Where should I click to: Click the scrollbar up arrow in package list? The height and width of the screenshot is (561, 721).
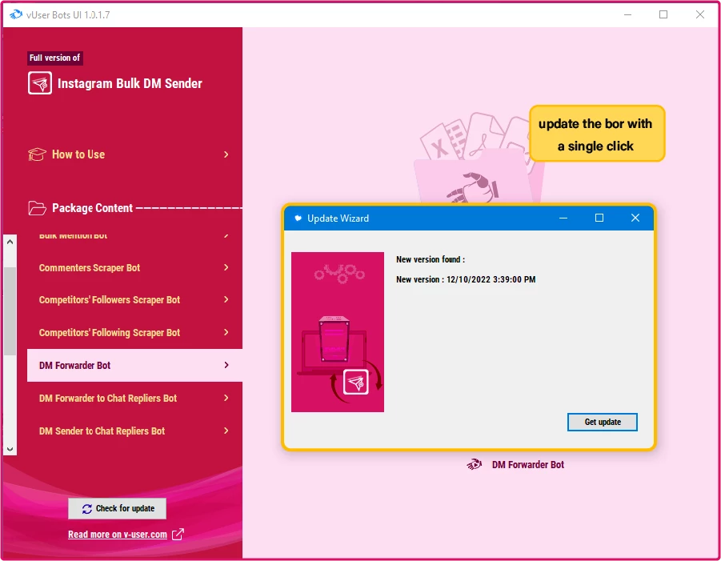point(10,242)
